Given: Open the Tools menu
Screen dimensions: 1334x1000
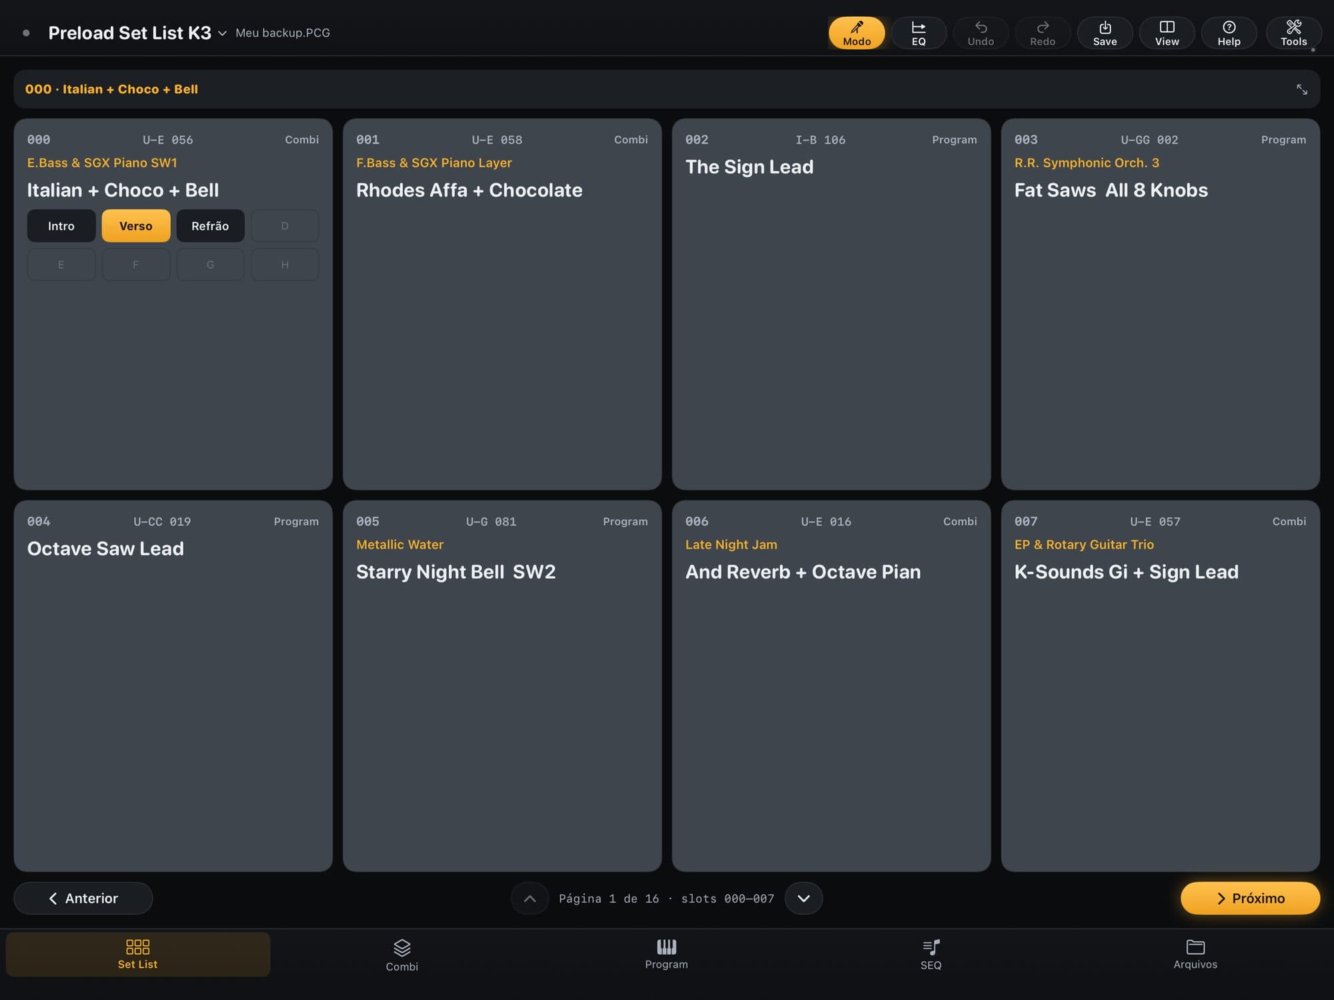Looking at the screenshot, I should coord(1293,33).
